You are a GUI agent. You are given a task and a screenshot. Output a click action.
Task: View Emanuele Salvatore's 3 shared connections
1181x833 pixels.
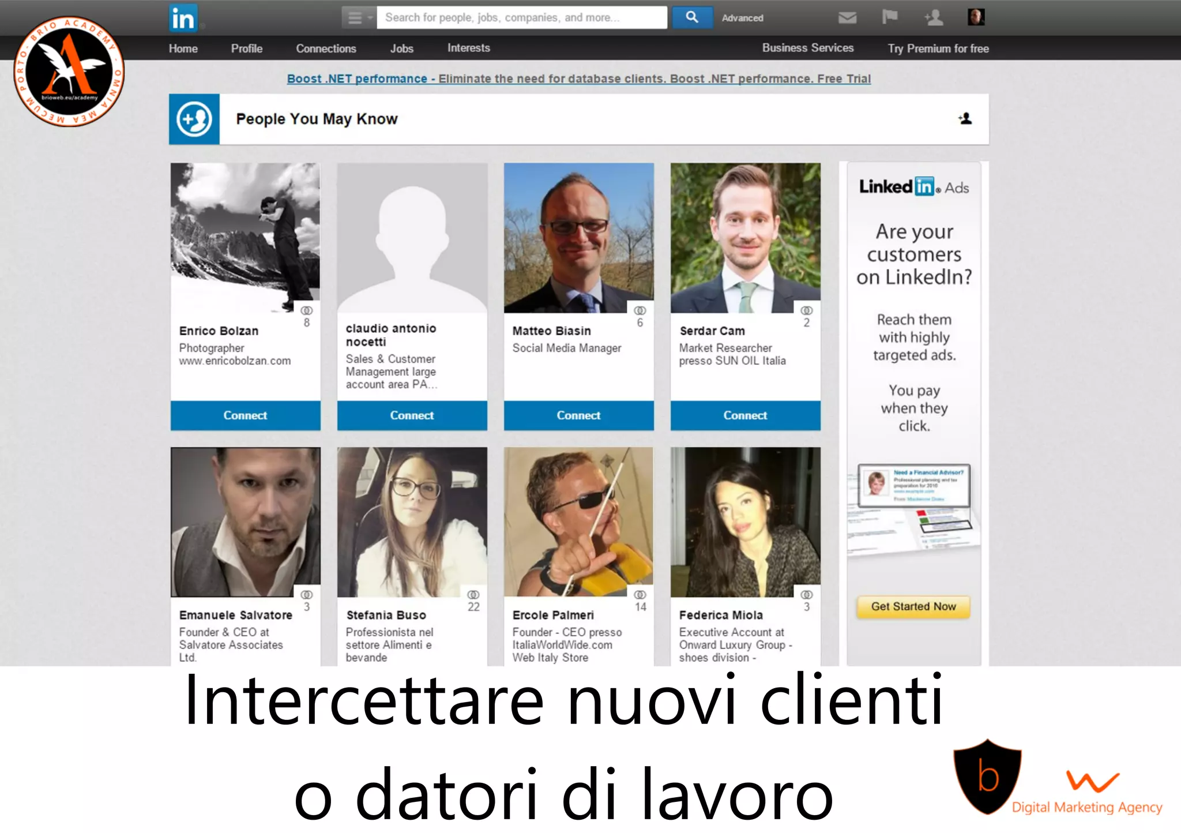click(x=307, y=600)
